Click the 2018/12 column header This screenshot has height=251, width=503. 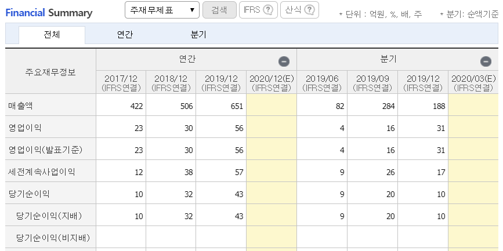pos(171,83)
